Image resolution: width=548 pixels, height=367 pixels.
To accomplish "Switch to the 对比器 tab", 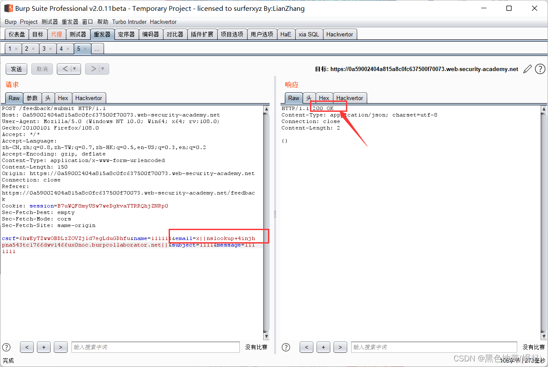I will pos(175,34).
